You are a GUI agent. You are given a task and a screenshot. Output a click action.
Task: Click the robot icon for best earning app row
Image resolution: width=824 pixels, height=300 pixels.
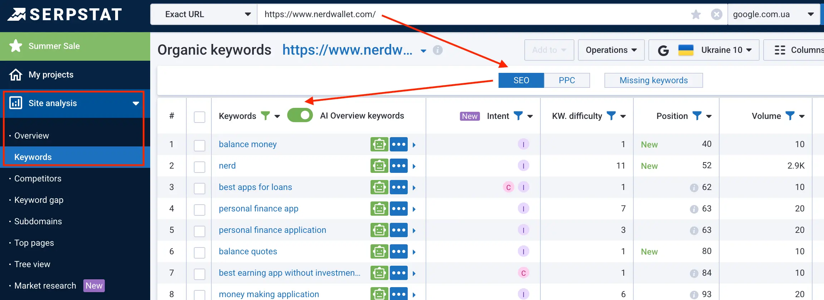[x=379, y=273]
